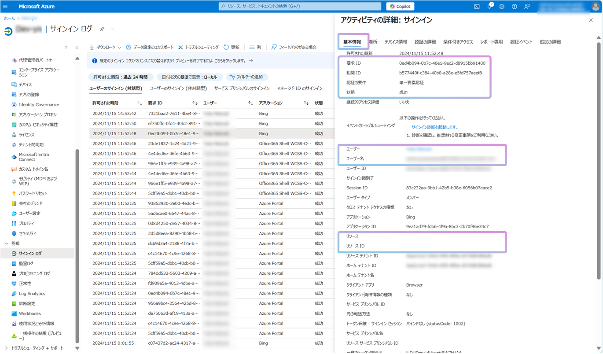The width and height of the screenshot is (603, 354).
Task: Open セキュリティ in sidebar
Action: [x=27, y=233]
